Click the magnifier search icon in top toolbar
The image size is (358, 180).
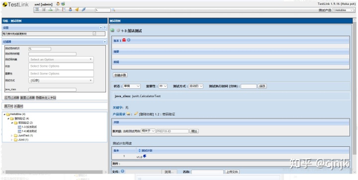coord(113,10)
